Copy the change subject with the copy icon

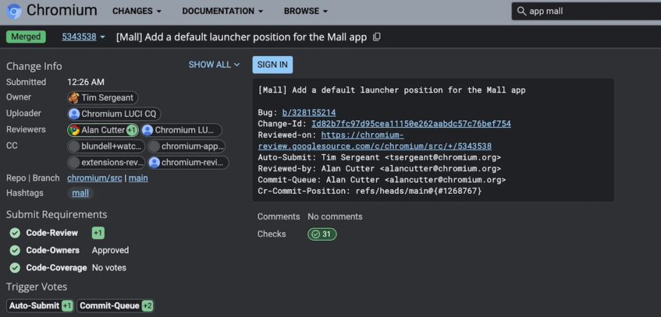pyautogui.click(x=377, y=37)
